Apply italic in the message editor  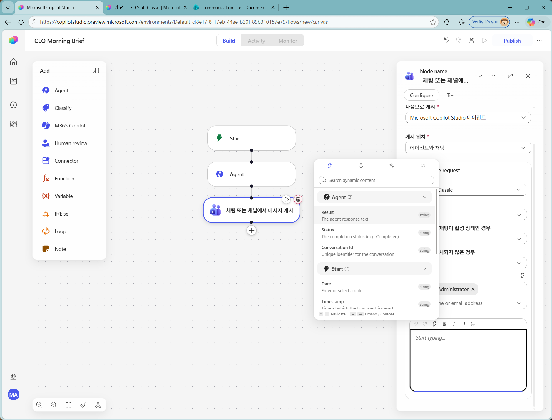(x=454, y=324)
